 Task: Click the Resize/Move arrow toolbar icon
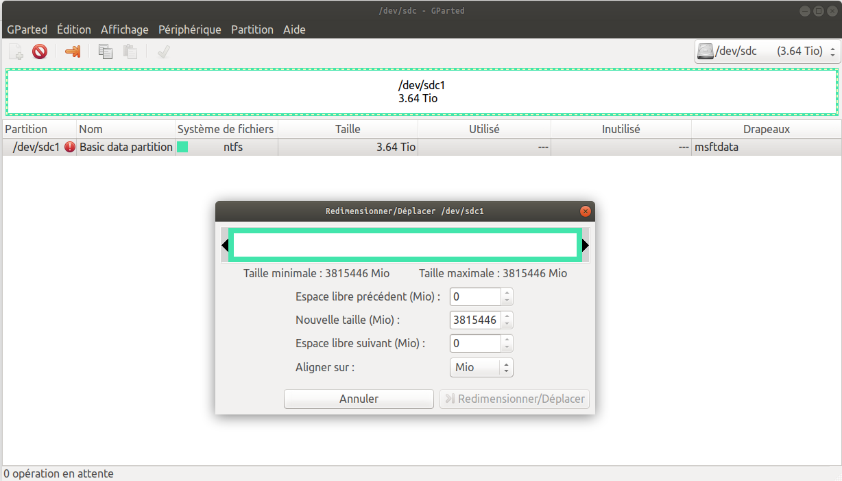(73, 51)
